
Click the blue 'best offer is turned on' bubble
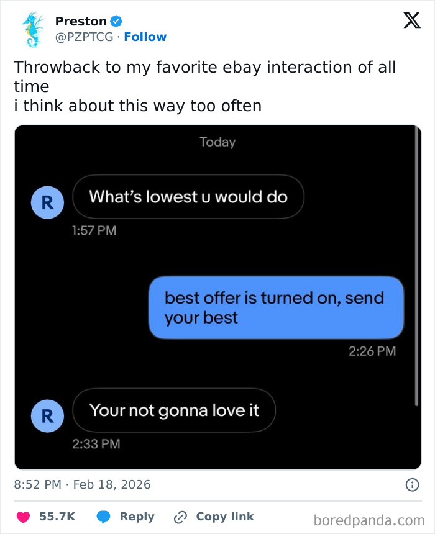pos(275,307)
